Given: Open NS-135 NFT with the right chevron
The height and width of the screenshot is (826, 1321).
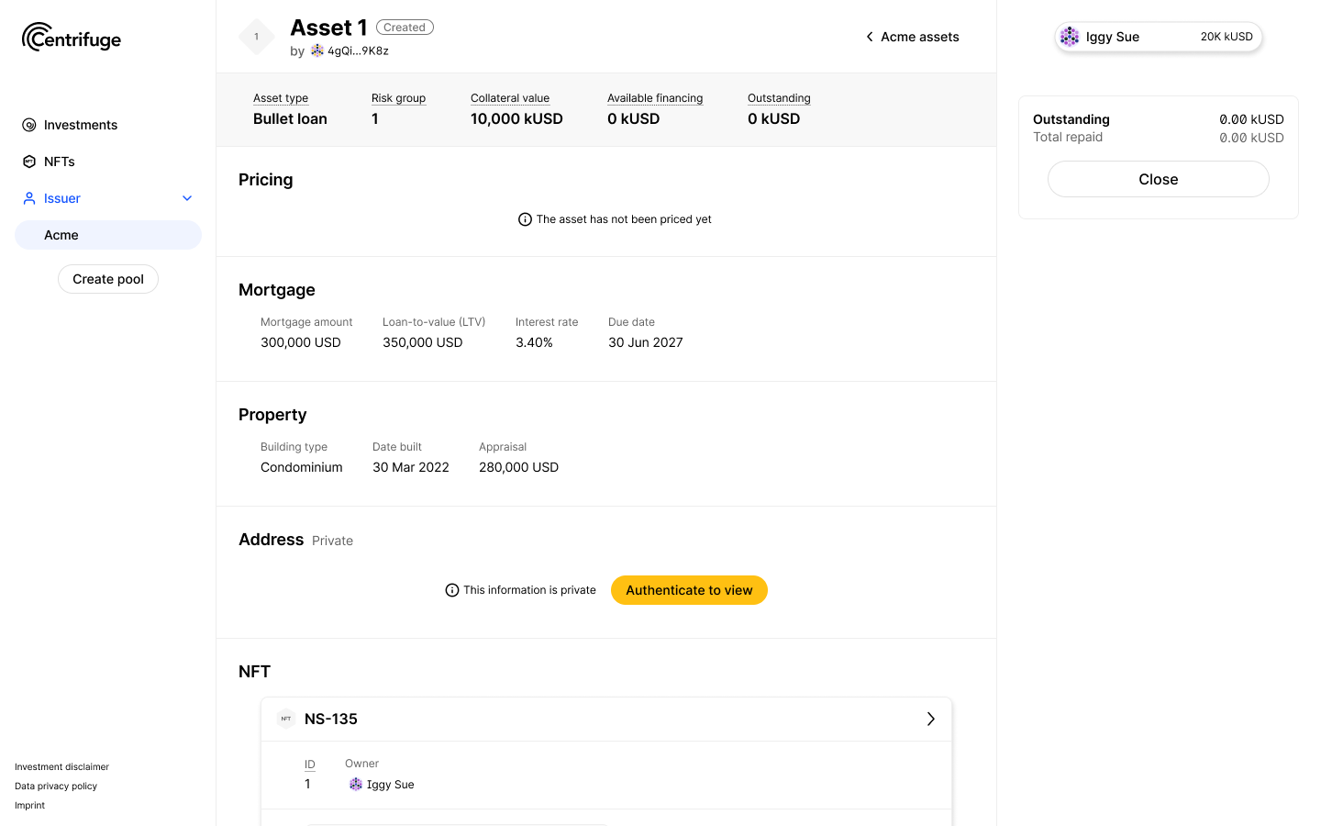Looking at the screenshot, I should coord(930,719).
